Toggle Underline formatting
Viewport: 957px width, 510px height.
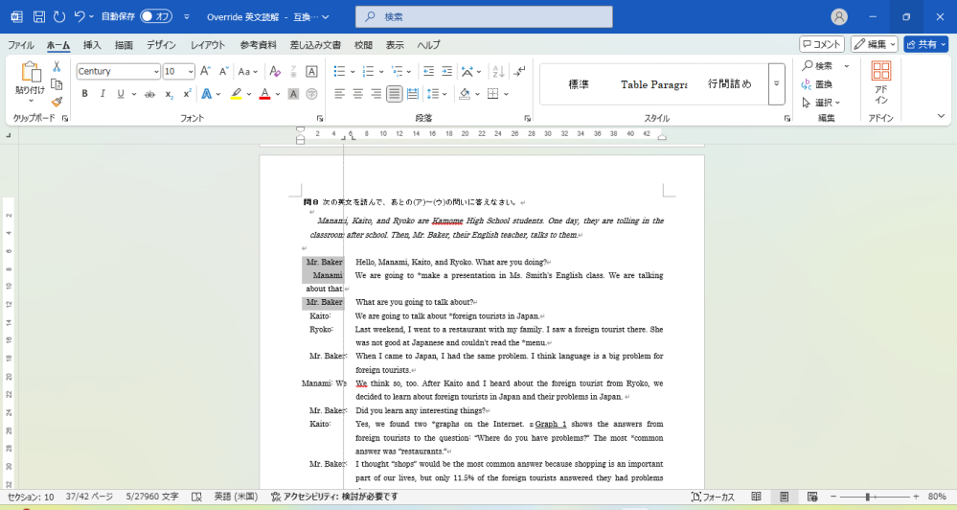click(x=121, y=94)
